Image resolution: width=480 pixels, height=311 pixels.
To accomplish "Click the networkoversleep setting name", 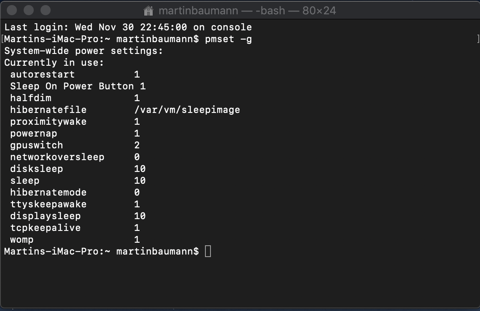I will (x=57, y=157).
